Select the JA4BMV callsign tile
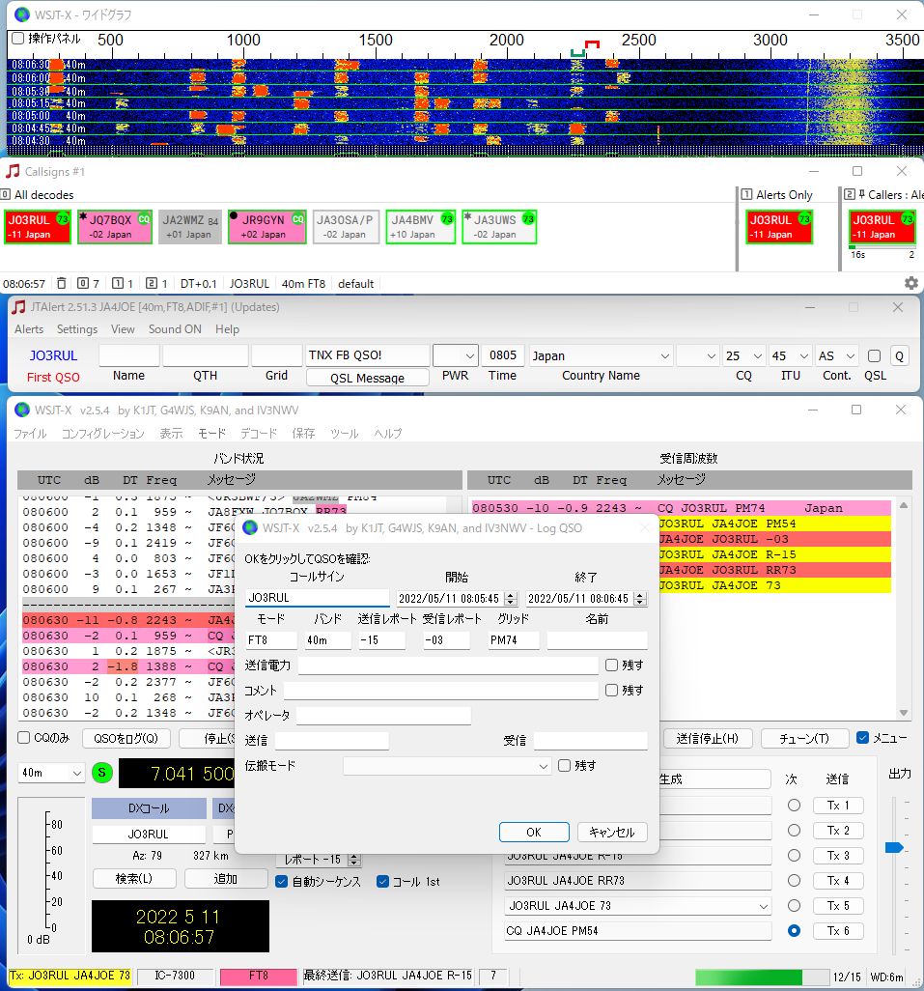 [421, 227]
